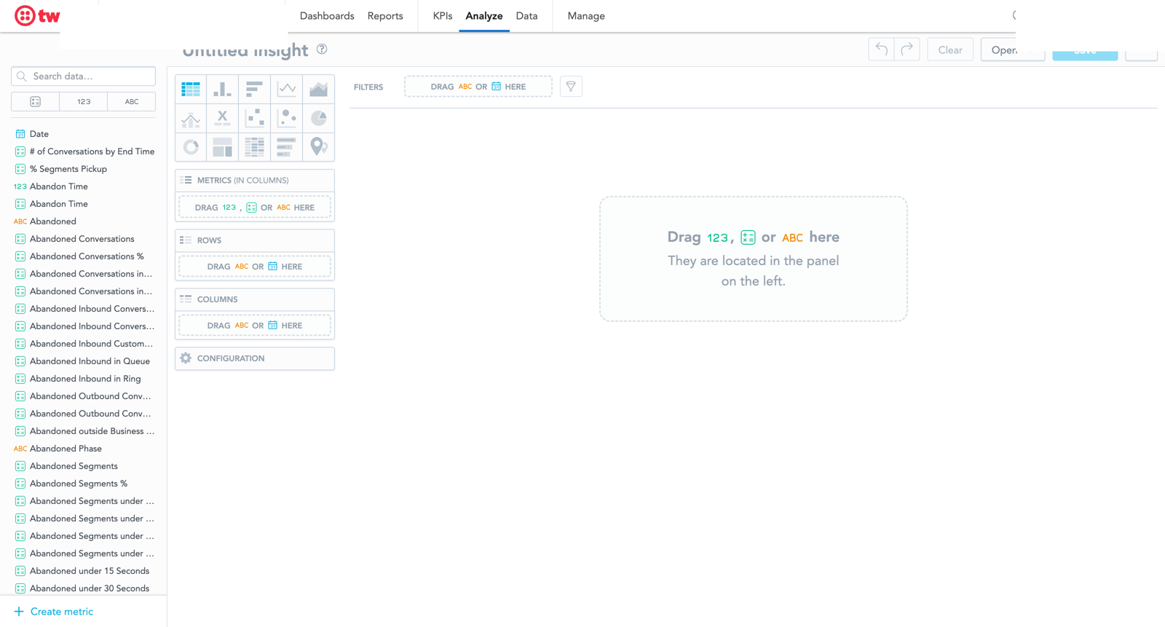
Task: Open the Dashboards tab
Action: click(x=327, y=16)
